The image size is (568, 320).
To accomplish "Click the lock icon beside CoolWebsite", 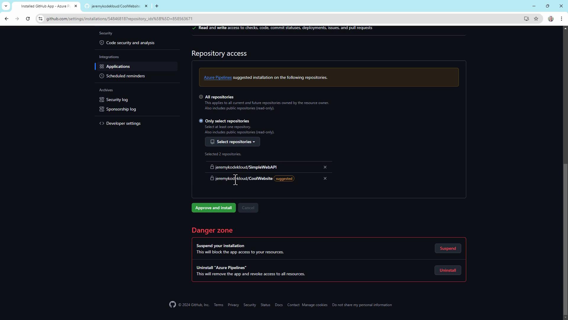I will pyautogui.click(x=212, y=178).
